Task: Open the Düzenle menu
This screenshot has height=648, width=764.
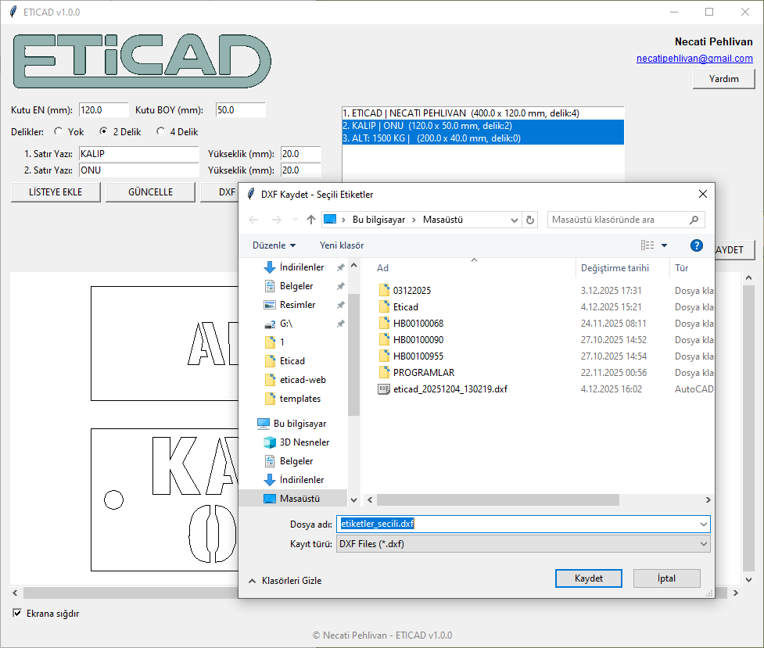Action: pos(274,245)
